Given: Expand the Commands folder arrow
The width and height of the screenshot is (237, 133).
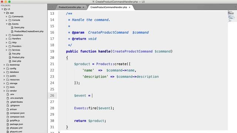Looking at the screenshot, I should 7,17.
